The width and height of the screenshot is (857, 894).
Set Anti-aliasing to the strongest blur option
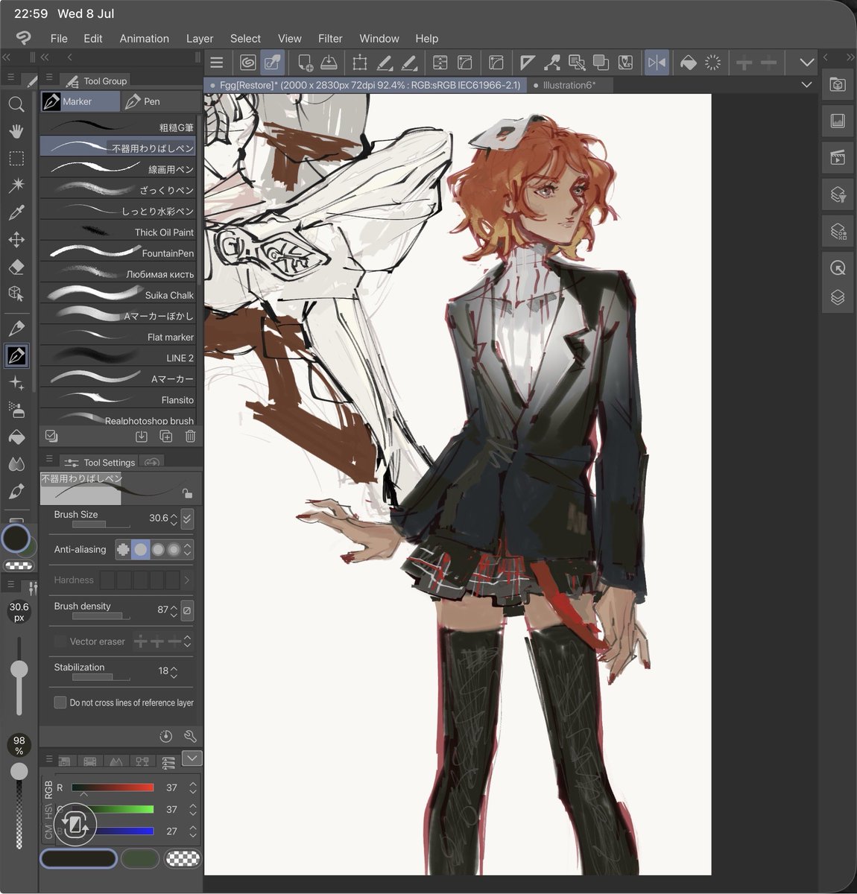[174, 550]
